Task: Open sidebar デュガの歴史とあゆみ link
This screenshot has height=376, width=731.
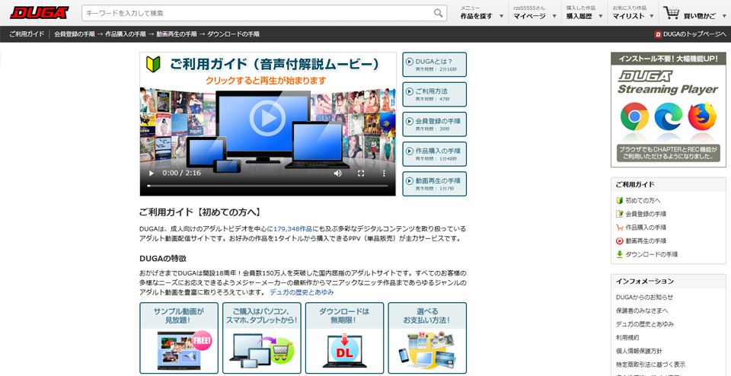Action: click(645, 323)
